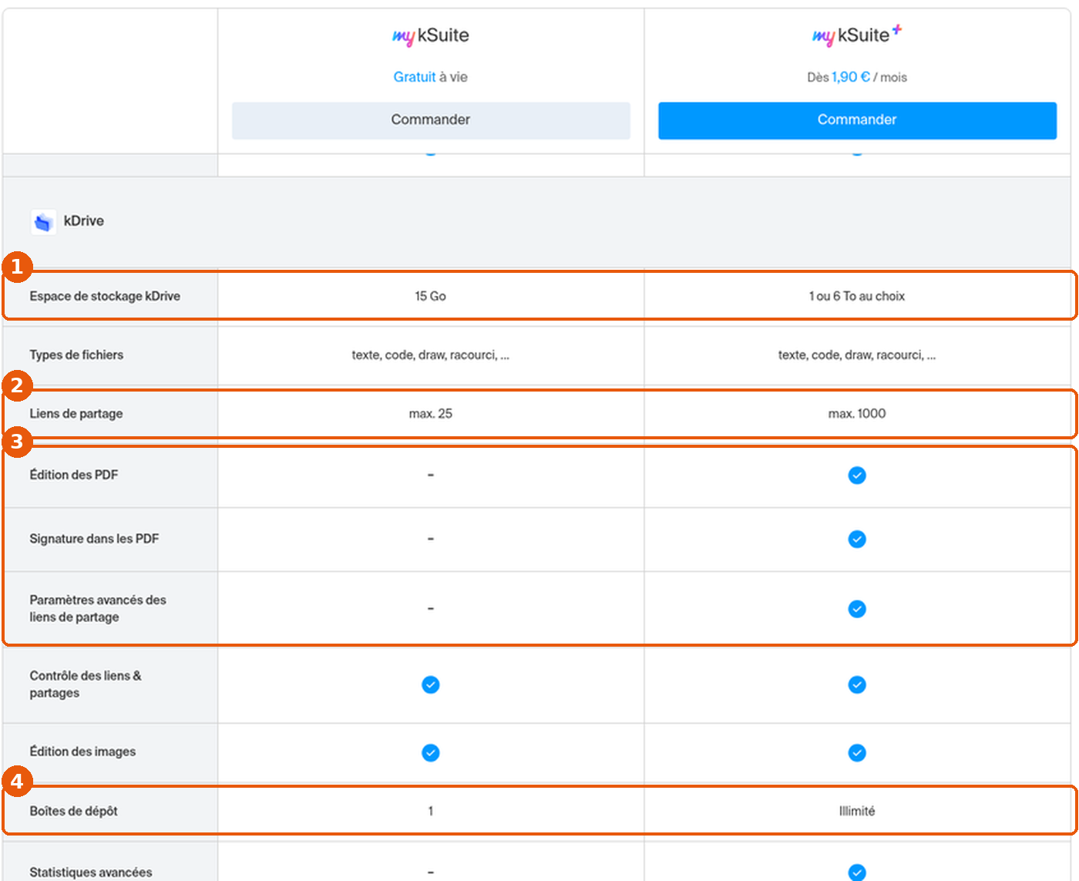1079x881 pixels.
Task: Click the '1 ou 6 To au choix' value
Action: point(857,296)
